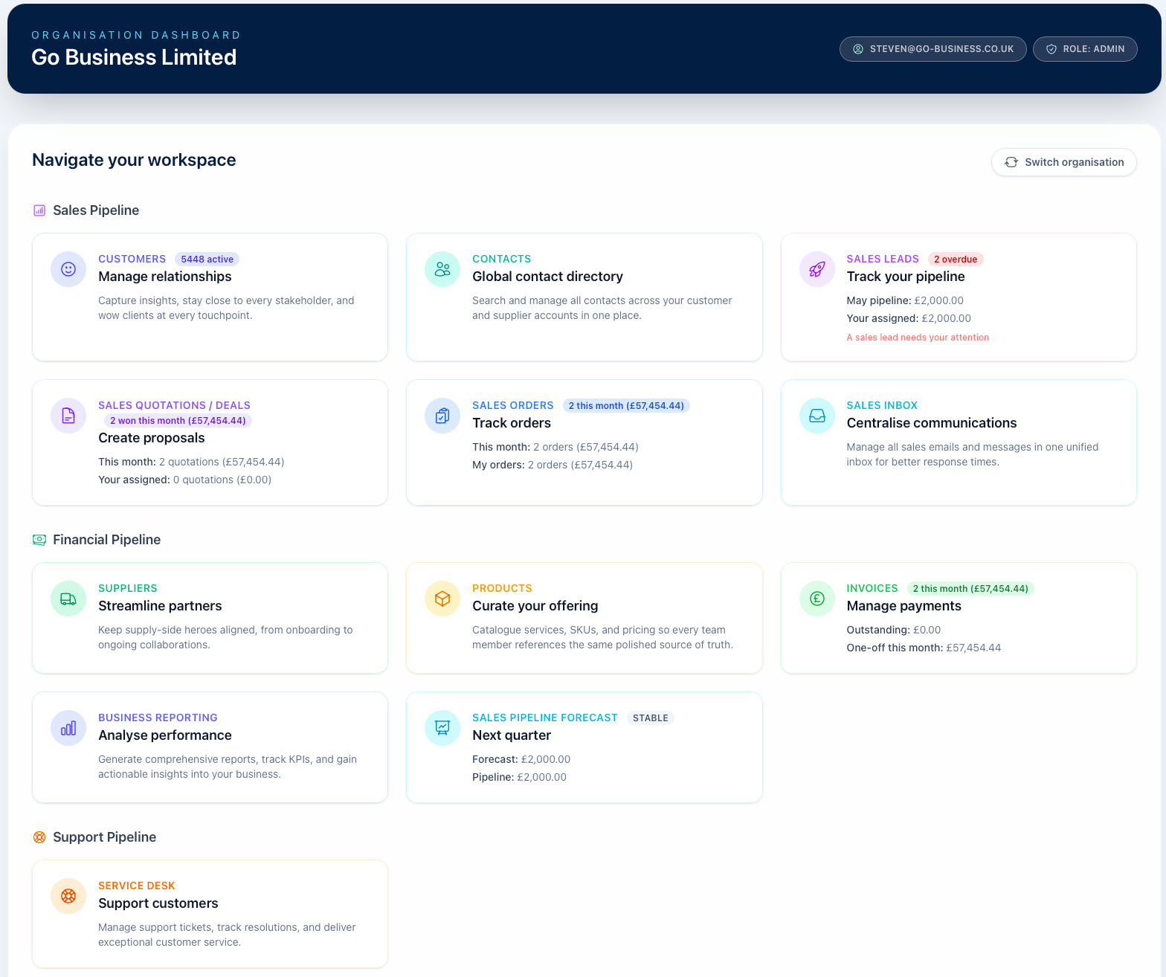Click the Sales Pipeline section heading
1166x977 pixels.
96,210
